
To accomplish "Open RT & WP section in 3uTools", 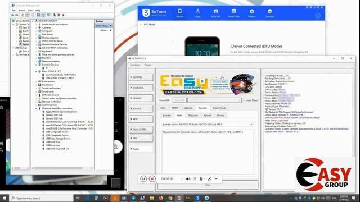I will [x=215, y=13].
